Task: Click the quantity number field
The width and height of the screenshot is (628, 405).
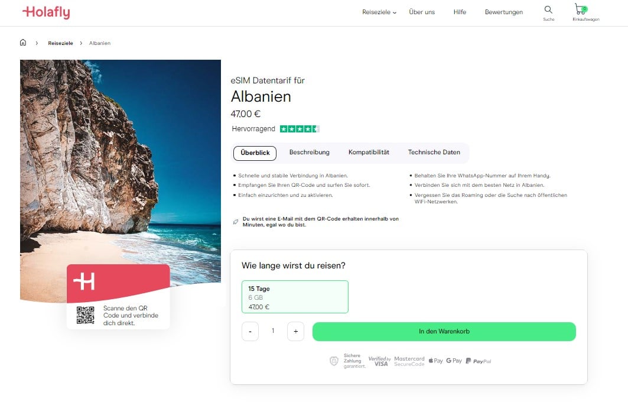Action: tap(273, 331)
